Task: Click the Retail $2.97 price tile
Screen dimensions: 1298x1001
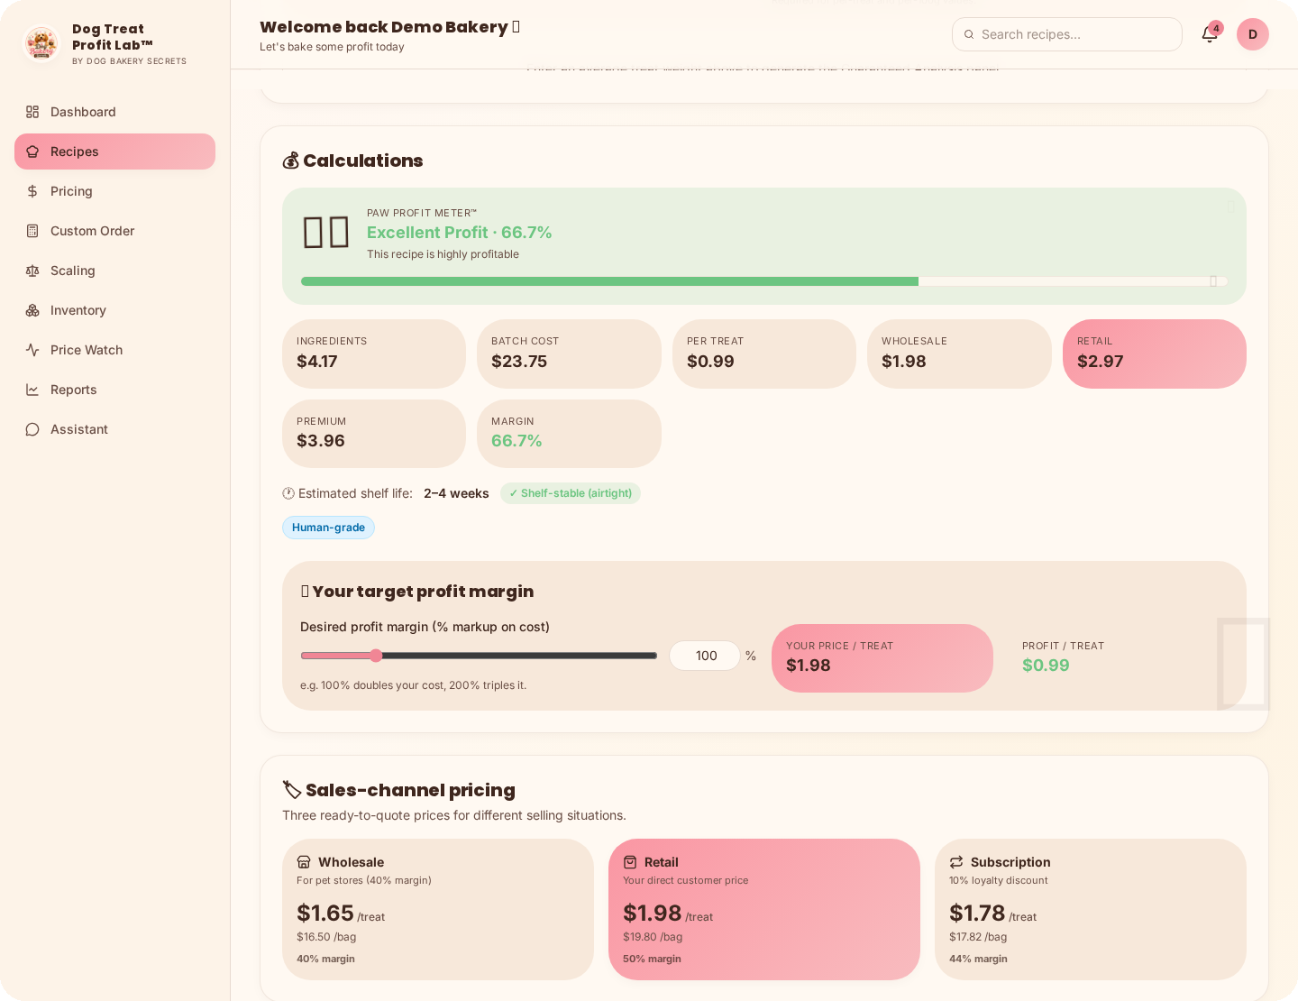Action: (1155, 354)
